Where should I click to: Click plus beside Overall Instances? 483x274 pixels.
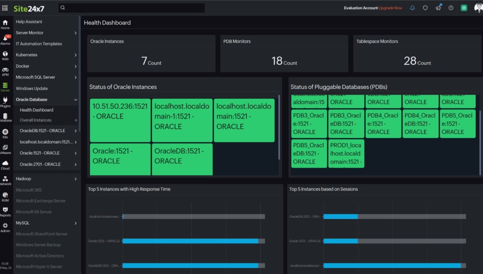pyautogui.click(x=76, y=120)
